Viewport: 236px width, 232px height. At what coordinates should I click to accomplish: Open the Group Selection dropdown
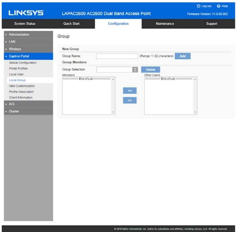click(117, 69)
